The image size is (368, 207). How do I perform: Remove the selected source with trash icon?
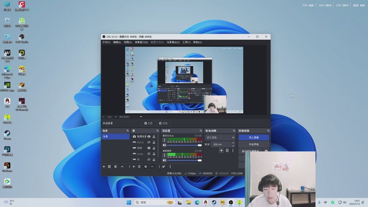tap(139, 167)
